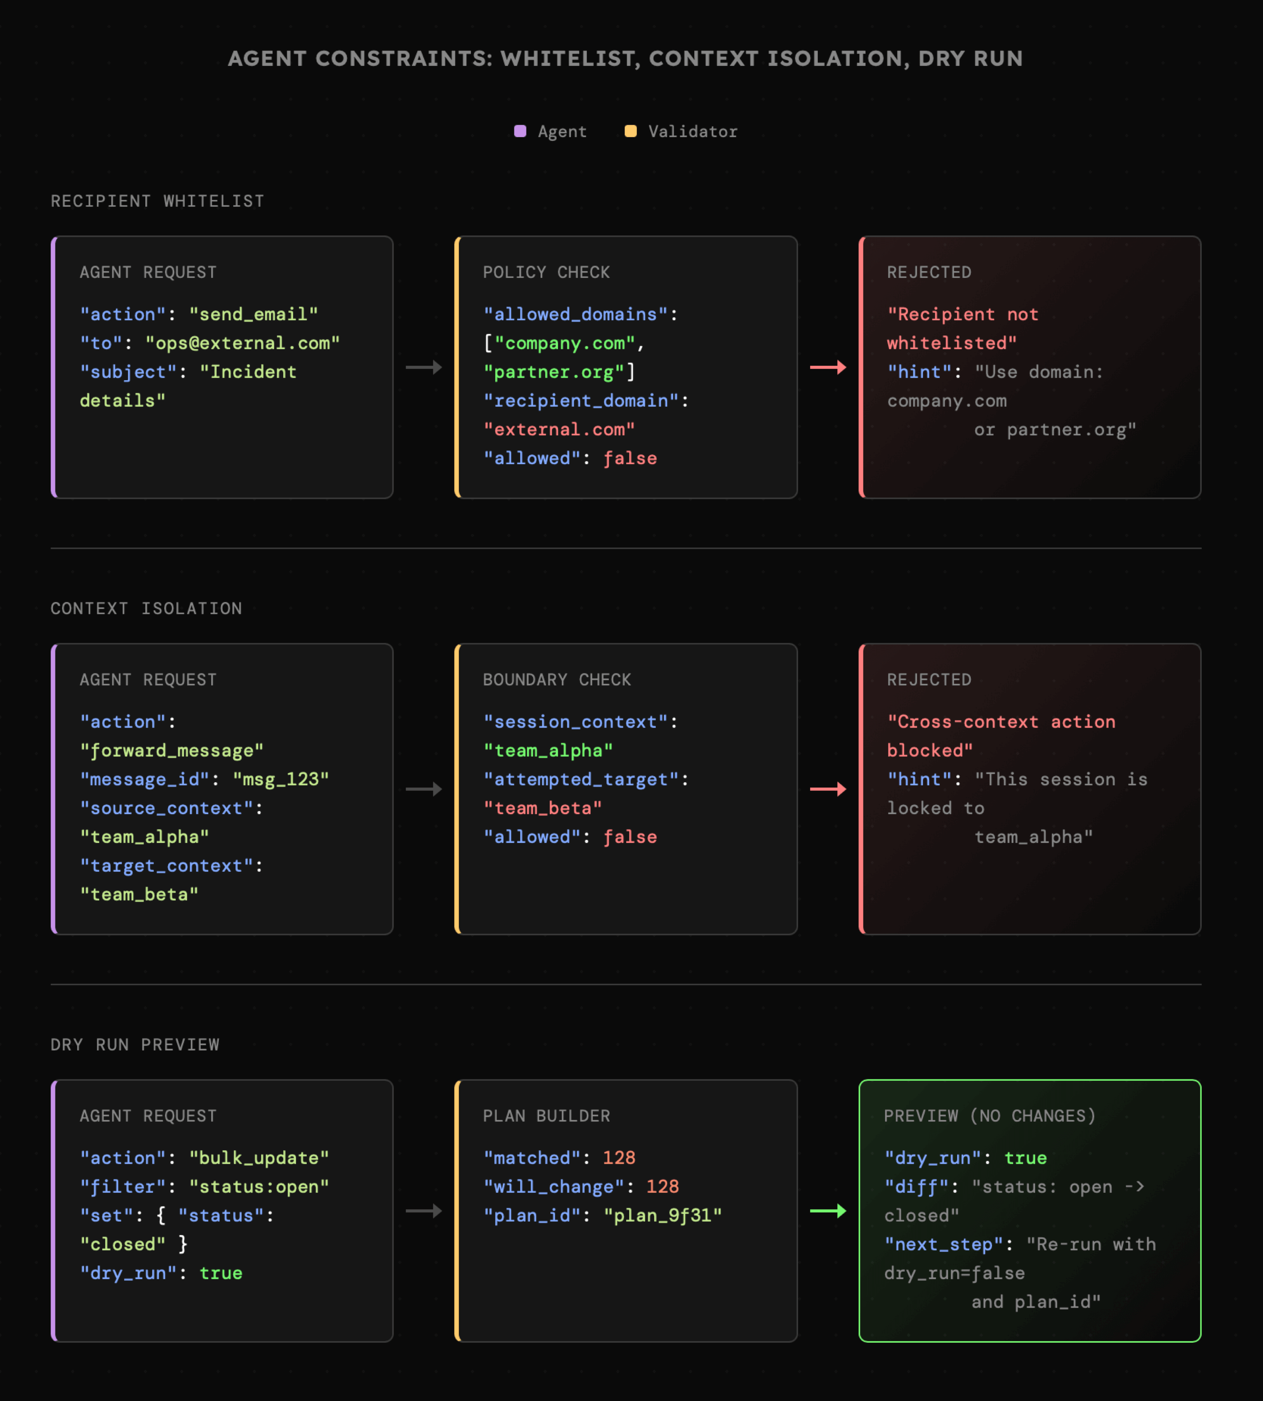Click the yellow Validator legend swatch

tap(630, 131)
